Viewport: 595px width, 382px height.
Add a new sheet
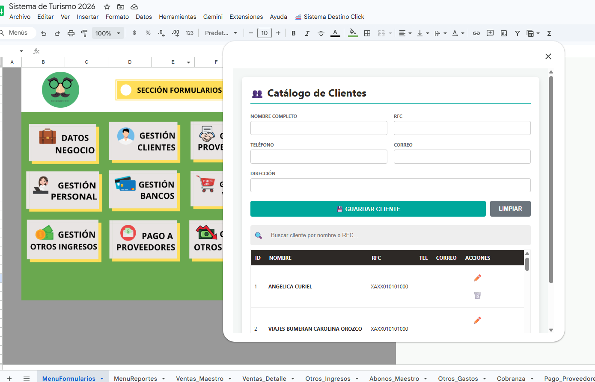coord(9,379)
